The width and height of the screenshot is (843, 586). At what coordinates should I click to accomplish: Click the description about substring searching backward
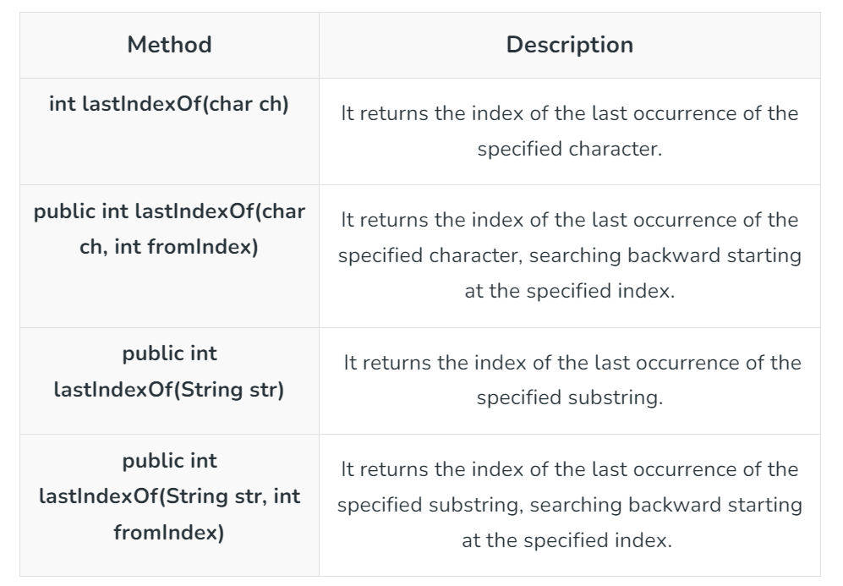coord(570,506)
